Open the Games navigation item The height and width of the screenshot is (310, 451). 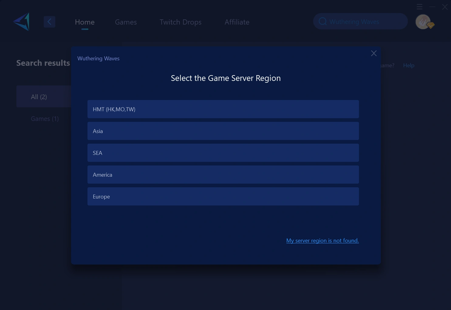[x=126, y=22]
